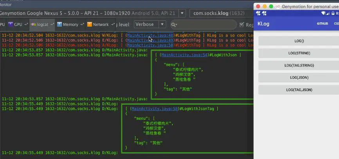This screenshot has width=339, height=159.
Task: Tap the cell signal icon in Android status bar
Action: point(328,13)
